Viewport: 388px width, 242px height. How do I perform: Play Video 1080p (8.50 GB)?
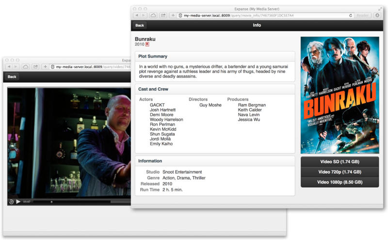coord(340,182)
